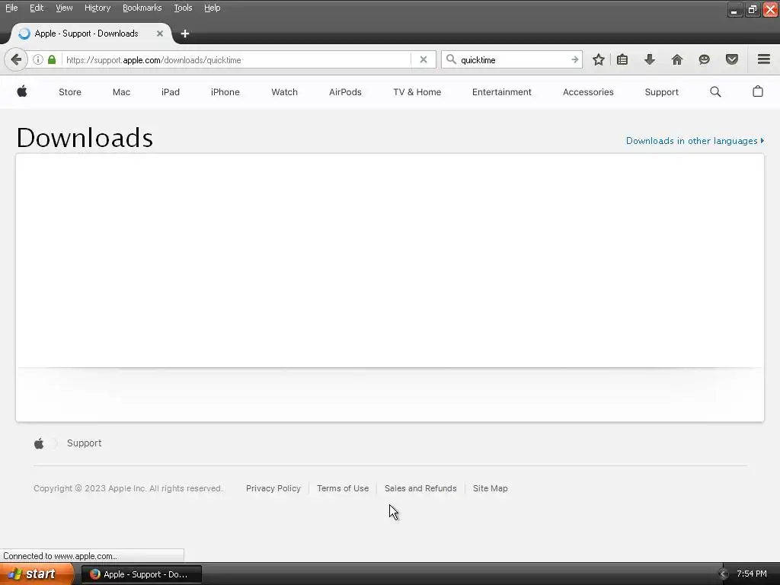Image resolution: width=780 pixels, height=585 pixels.
Task: Open TV & Home navigation link
Action: point(417,92)
